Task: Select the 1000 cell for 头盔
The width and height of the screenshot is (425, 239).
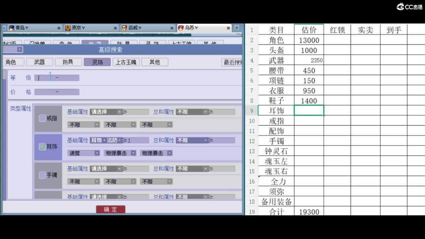Action: [309, 50]
